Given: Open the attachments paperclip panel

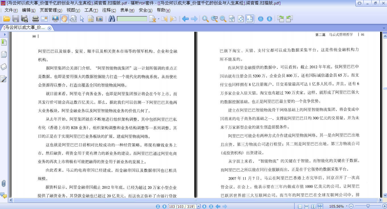Looking at the screenshot, I should tap(4, 183).
